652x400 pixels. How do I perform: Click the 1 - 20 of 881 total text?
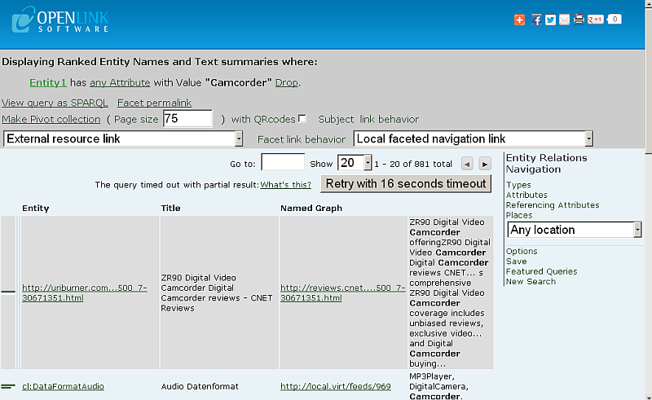point(413,165)
